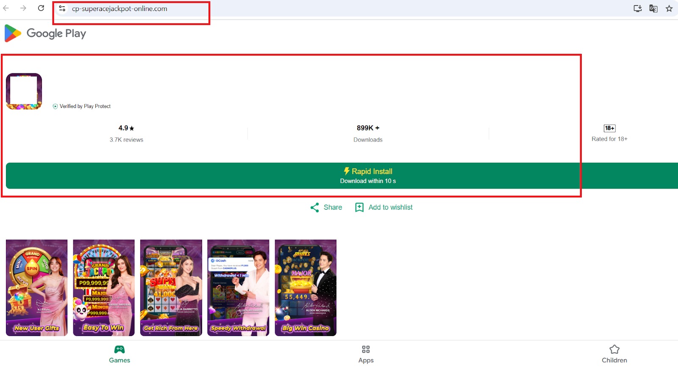Click the add-to-wishlist bookmark icon
678x375 pixels.
[x=359, y=207]
